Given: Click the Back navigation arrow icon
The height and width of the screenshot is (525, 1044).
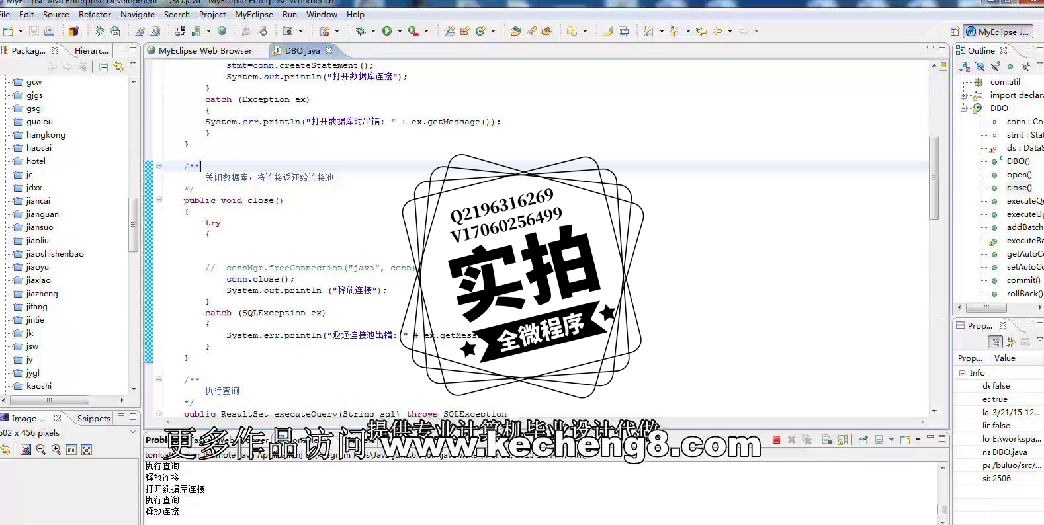Looking at the screenshot, I should 717,31.
